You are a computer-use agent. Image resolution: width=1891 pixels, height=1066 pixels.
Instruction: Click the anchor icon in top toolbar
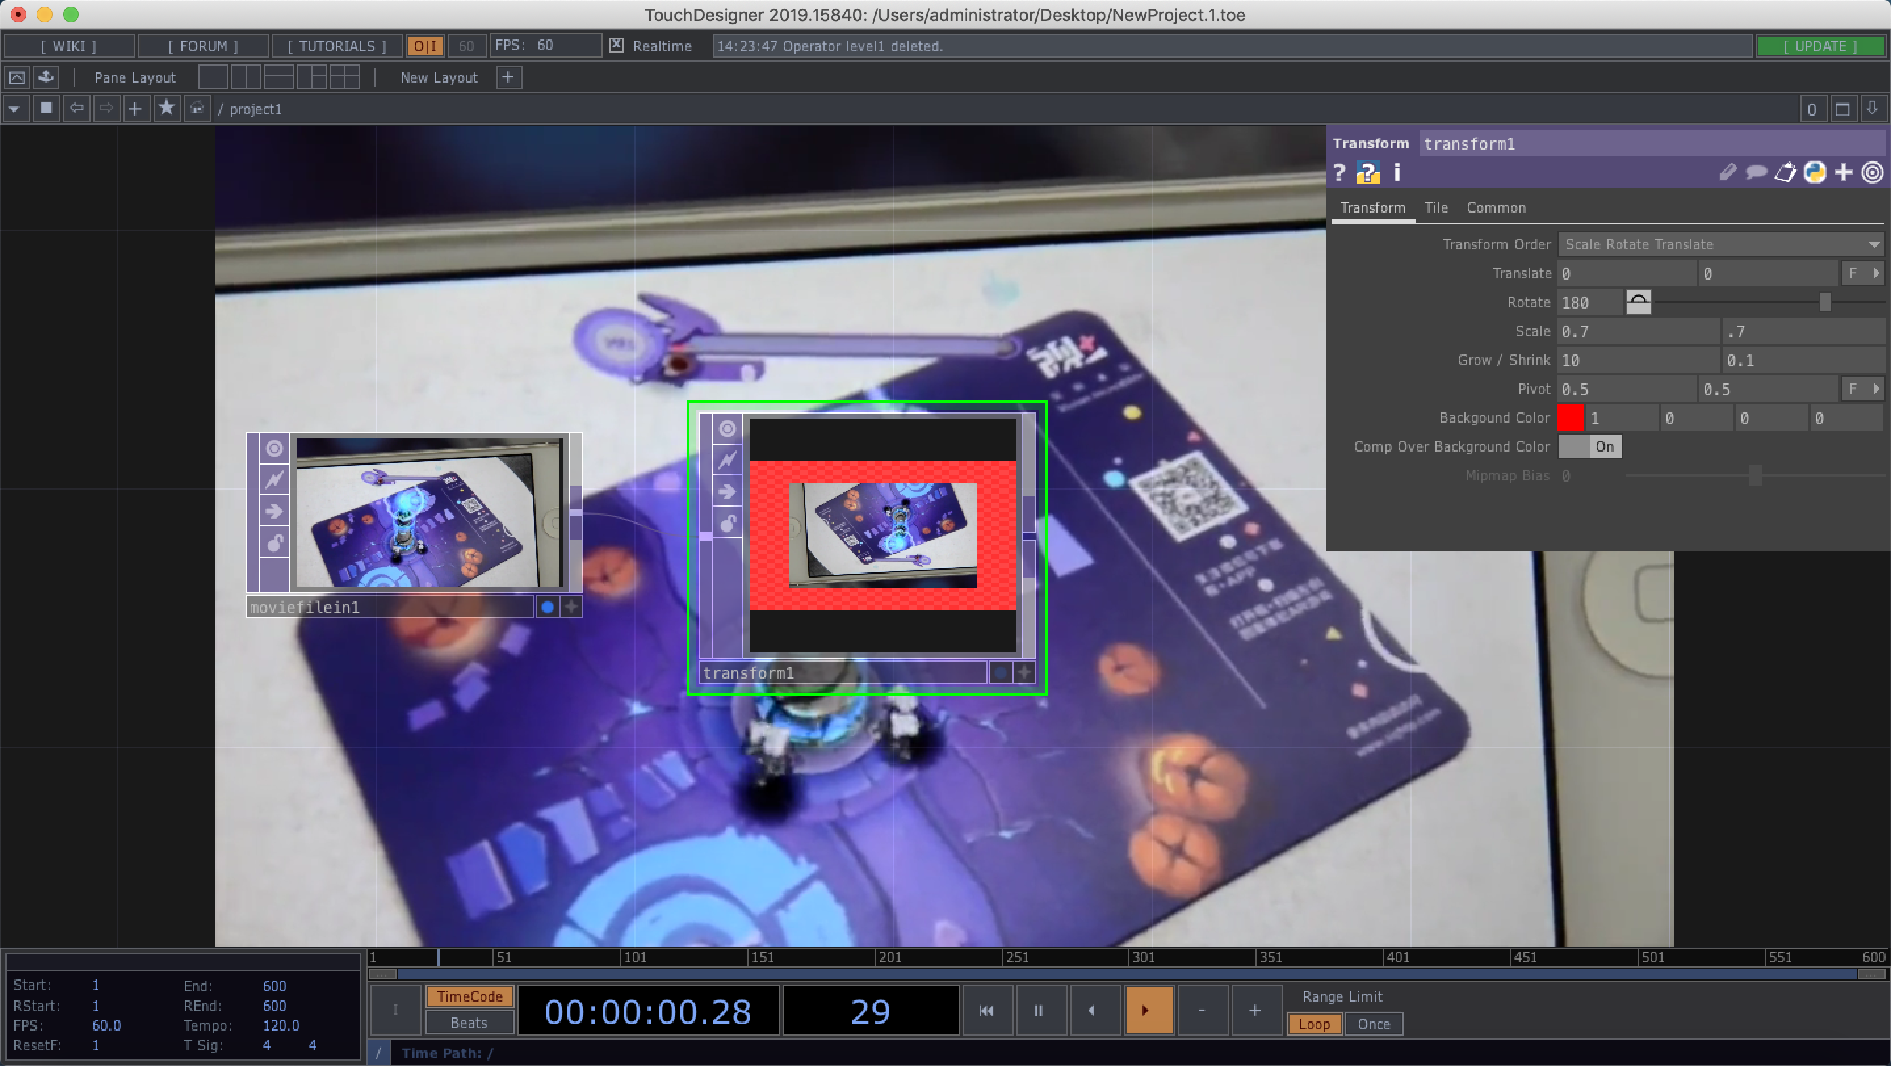pos(45,76)
